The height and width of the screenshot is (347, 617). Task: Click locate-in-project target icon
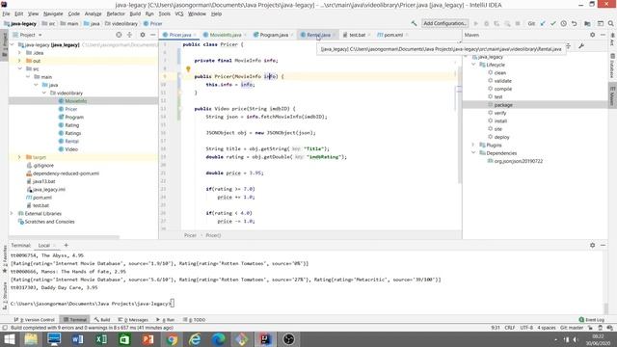119,35
